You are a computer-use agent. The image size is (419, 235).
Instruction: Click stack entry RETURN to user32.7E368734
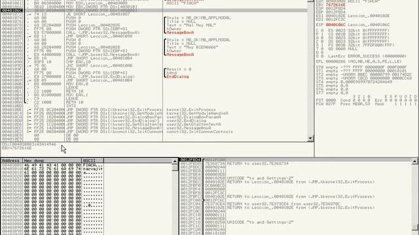click(x=257, y=163)
